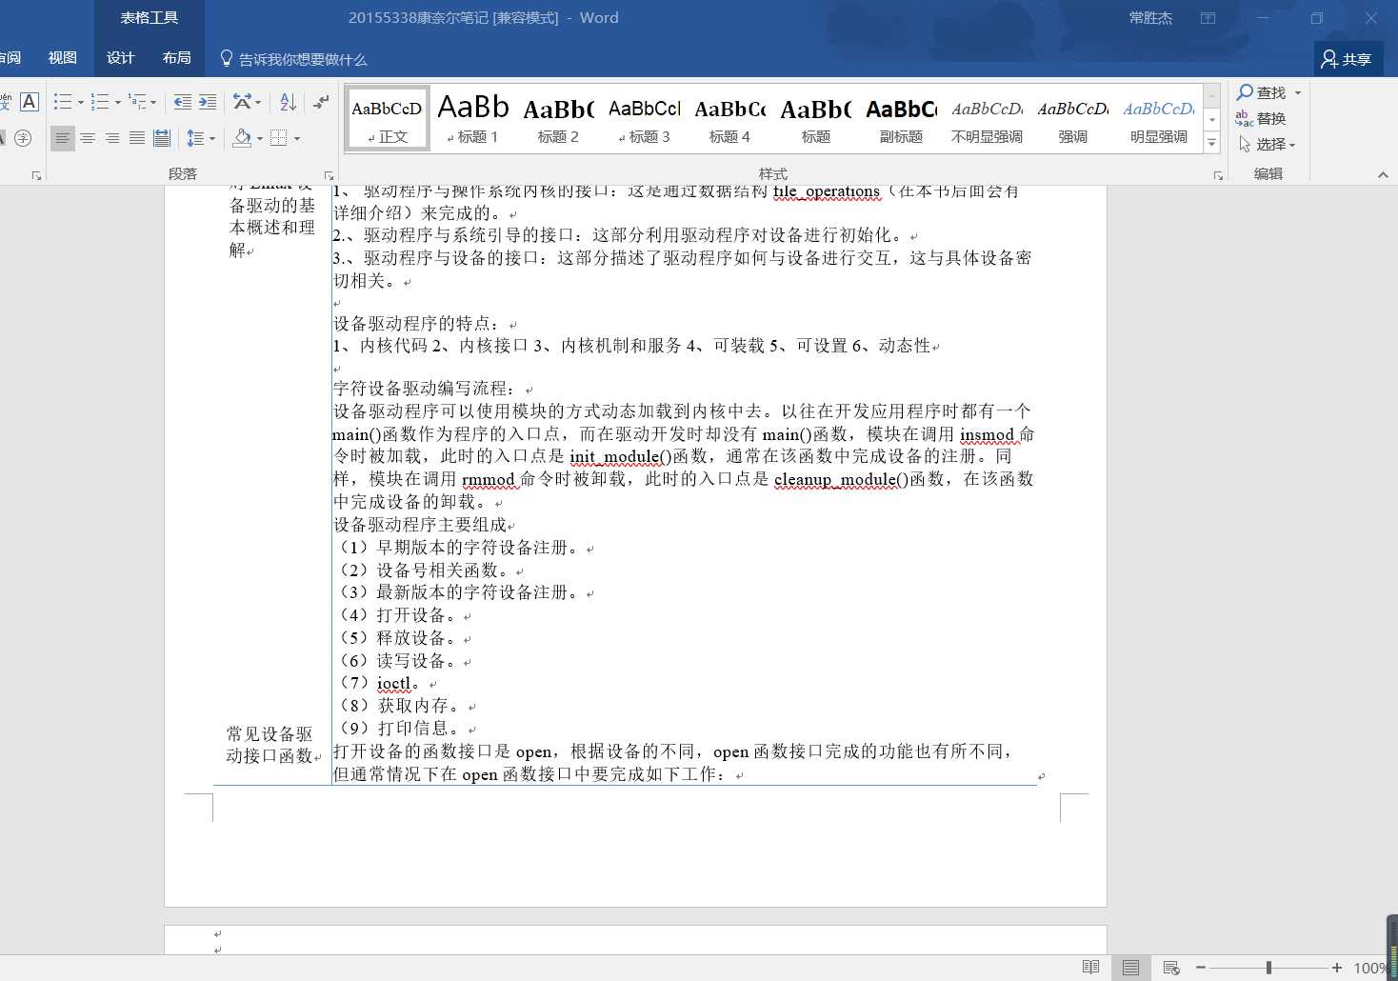The image size is (1398, 981).
Task: Click the phonetic guide icon
Action: [x=6, y=102]
